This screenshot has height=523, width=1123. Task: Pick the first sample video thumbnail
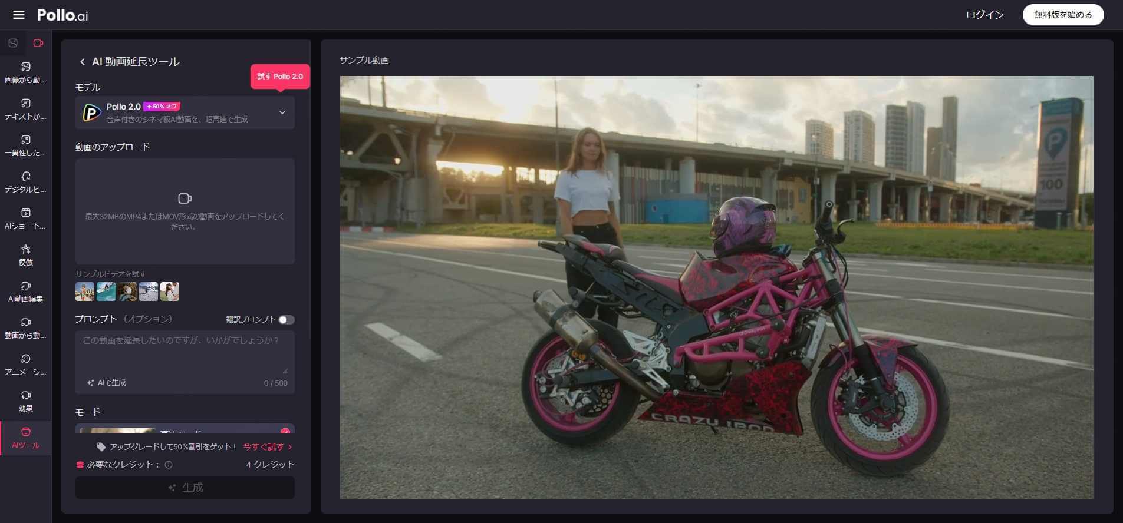coord(84,292)
